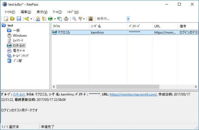Click the ログインのテスト notes cell
The width and height of the screenshot is (199, 130).
[x=188, y=33]
